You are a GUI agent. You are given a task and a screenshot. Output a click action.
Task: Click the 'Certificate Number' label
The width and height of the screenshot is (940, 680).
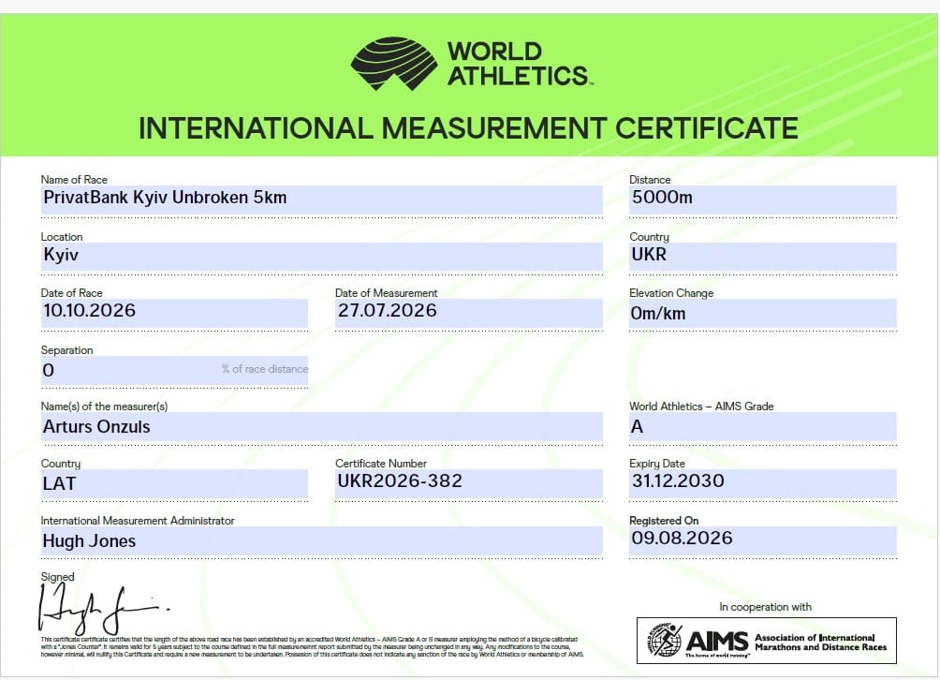point(381,463)
